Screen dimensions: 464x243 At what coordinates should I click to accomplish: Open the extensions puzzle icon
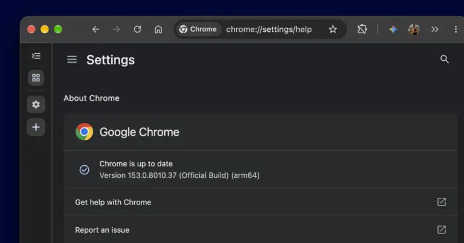click(362, 29)
